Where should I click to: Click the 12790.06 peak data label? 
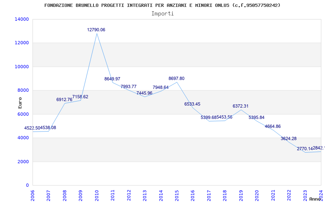click(96, 30)
